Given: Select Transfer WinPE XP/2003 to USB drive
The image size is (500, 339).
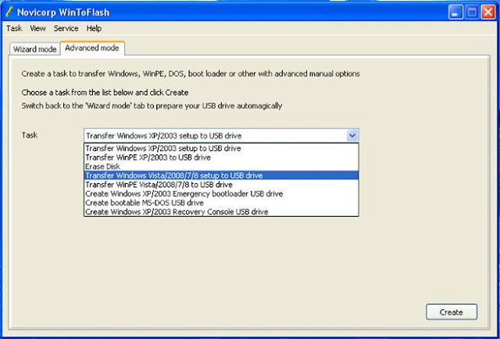Looking at the screenshot, I should pos(221,157).
